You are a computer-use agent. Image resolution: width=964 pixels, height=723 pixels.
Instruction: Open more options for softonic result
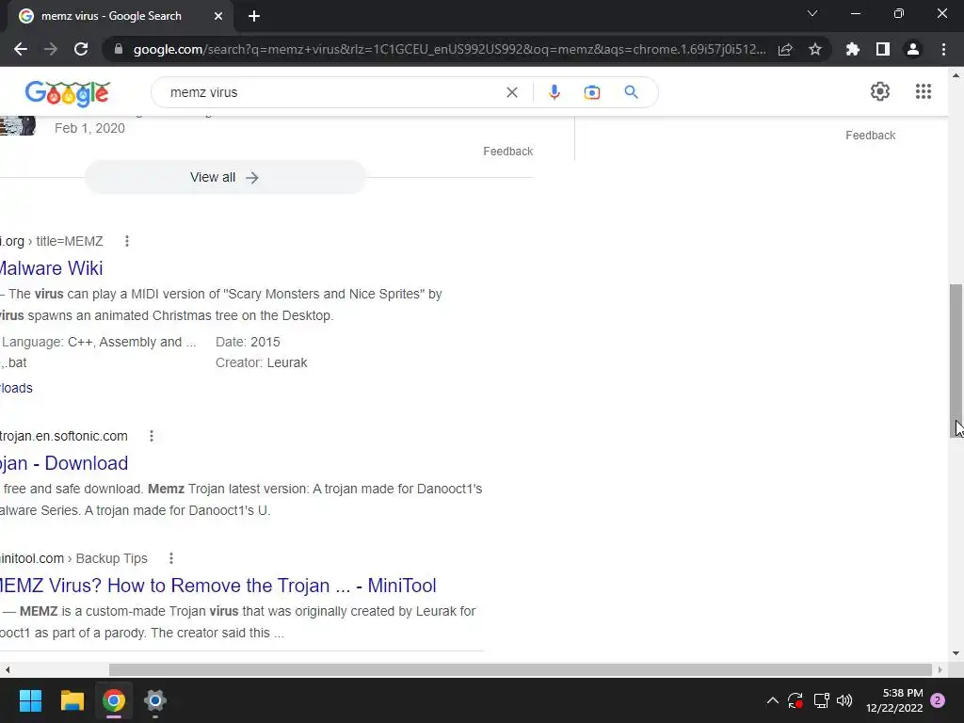coord(152,436)
